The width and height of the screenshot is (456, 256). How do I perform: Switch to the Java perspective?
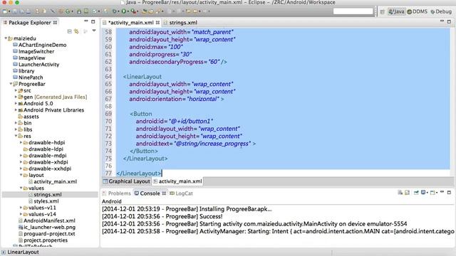(396, 11)
